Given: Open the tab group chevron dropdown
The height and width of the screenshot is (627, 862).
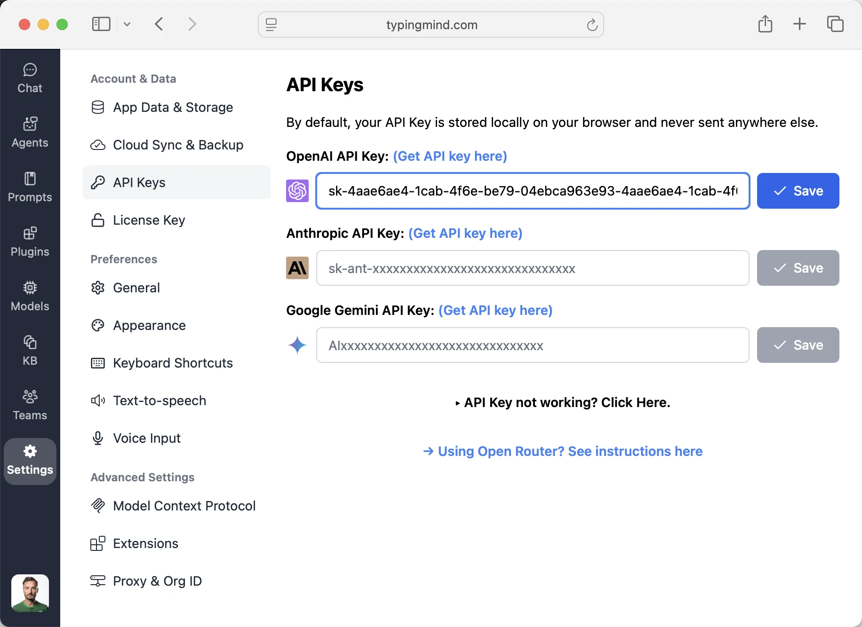Looking at the screenshot, I should 127,24.
